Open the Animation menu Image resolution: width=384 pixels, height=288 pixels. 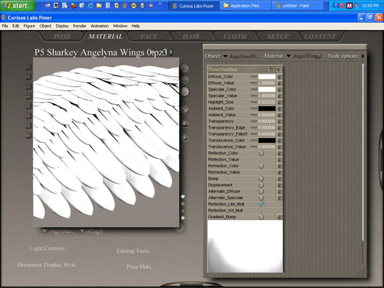click(x=99, y=26)
